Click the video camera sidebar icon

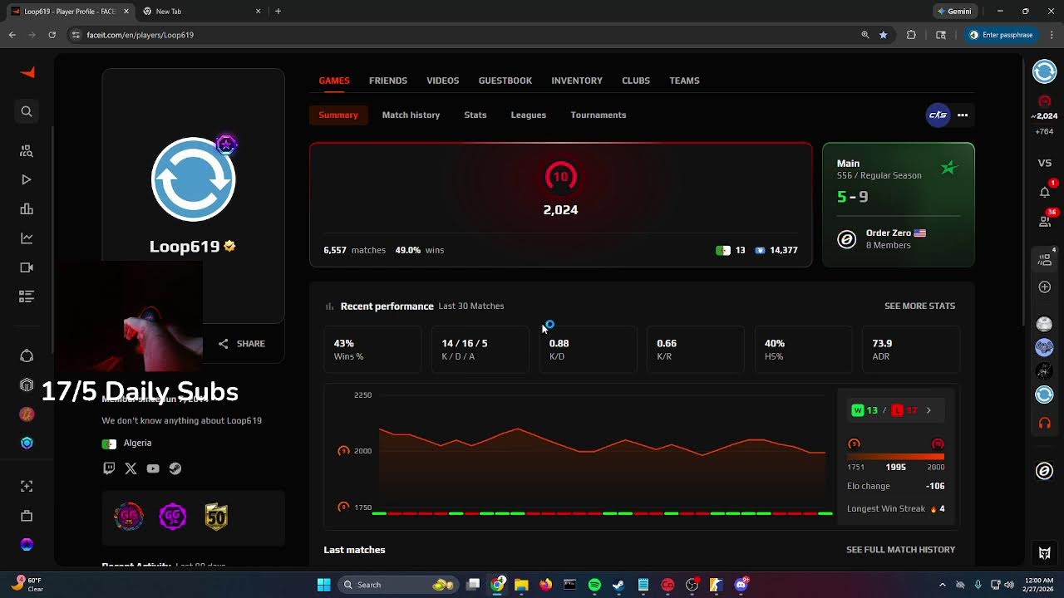27,267
